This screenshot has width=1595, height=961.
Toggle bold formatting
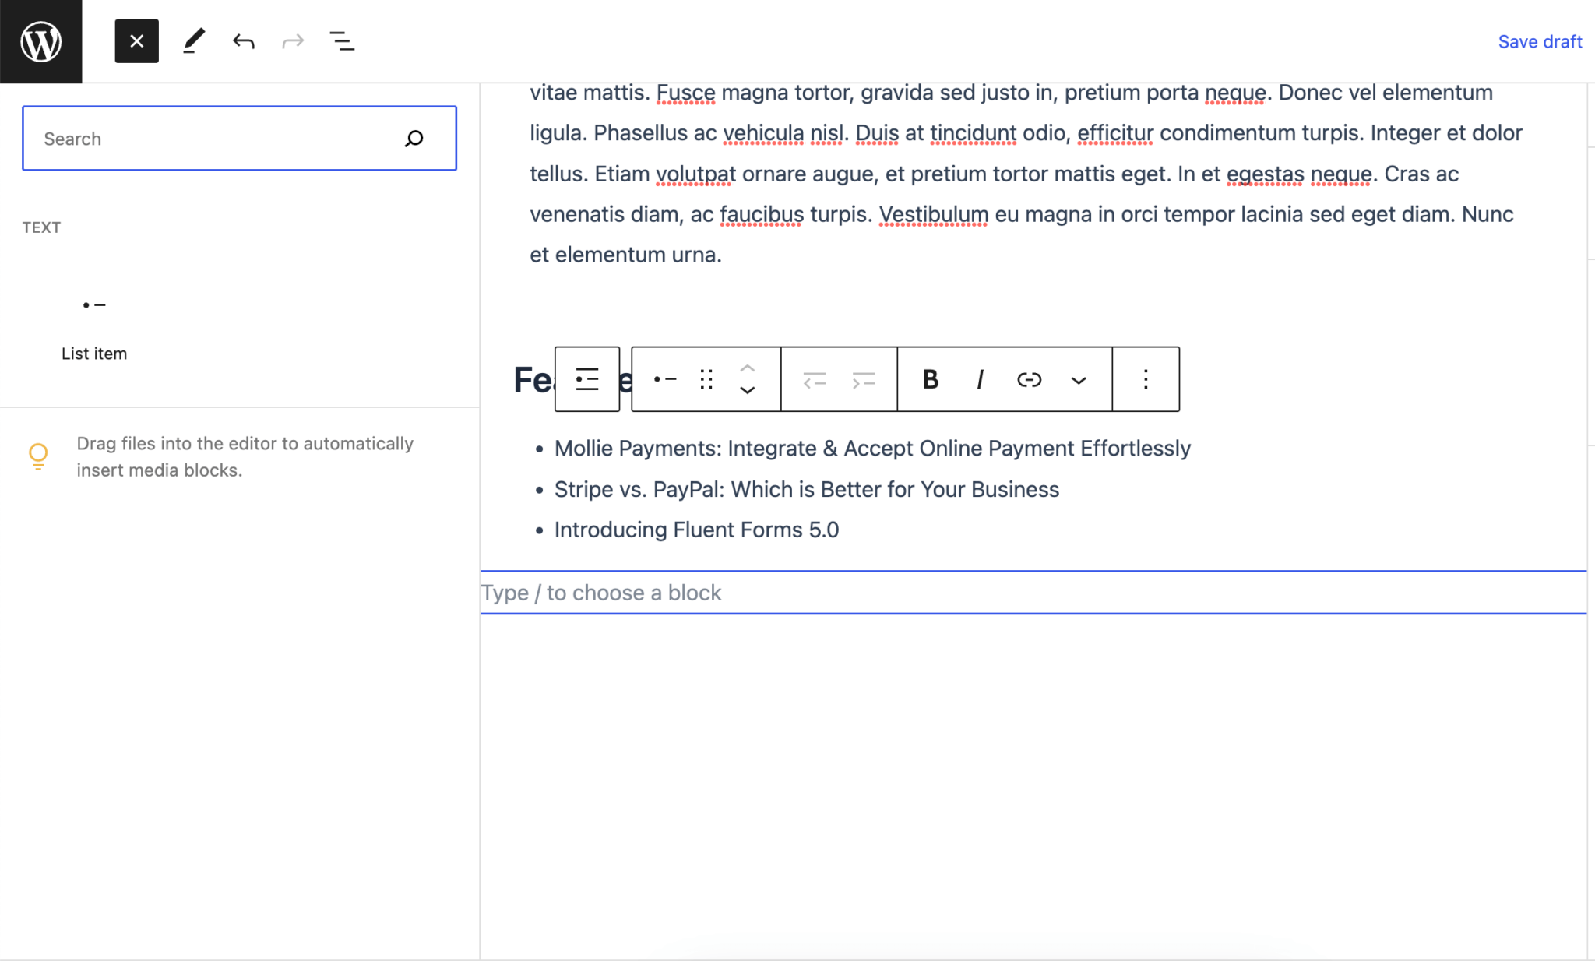pos(930,379)
